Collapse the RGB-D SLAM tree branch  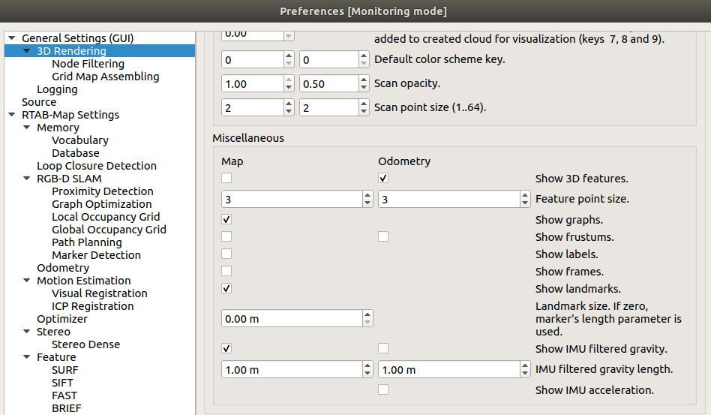(27, 179)
